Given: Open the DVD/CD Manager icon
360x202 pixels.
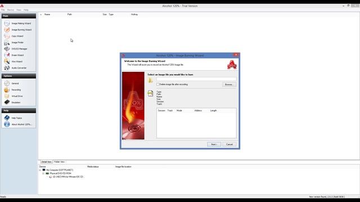Looking at the screenshot, I should [7, 49].
